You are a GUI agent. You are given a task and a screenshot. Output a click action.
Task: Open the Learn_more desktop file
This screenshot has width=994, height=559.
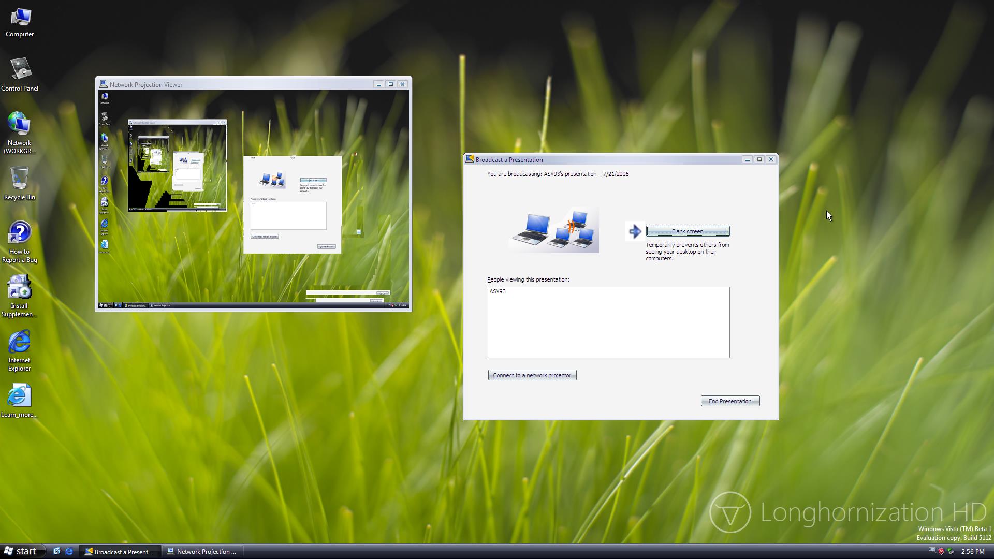20,401
